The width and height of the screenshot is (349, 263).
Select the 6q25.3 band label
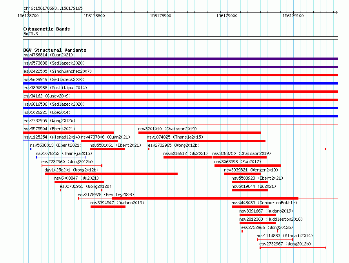click(x=31, y=34)
